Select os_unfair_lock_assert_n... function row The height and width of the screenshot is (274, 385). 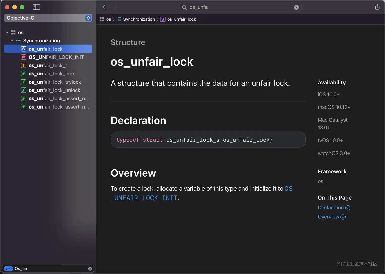point(48,107)
